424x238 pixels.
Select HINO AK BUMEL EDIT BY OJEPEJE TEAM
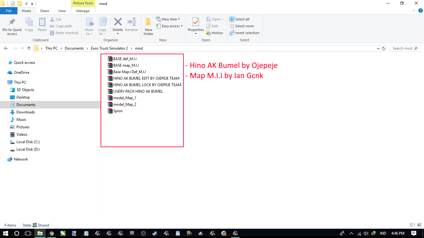point(143,78)
